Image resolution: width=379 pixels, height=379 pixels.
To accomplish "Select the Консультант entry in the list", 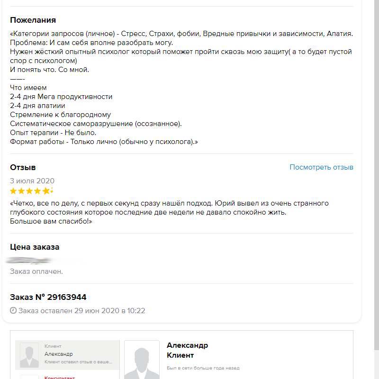I will point(60,377).
